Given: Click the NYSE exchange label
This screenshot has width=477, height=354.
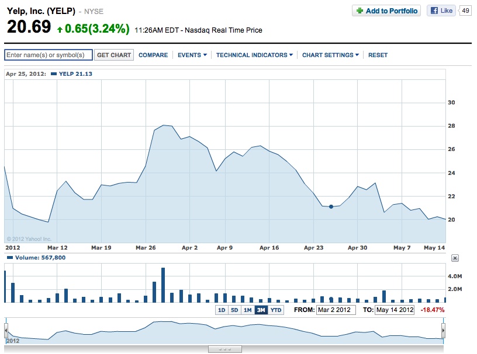Looking at the screenshot, I should pyautogui.click(x=94, y=12).
